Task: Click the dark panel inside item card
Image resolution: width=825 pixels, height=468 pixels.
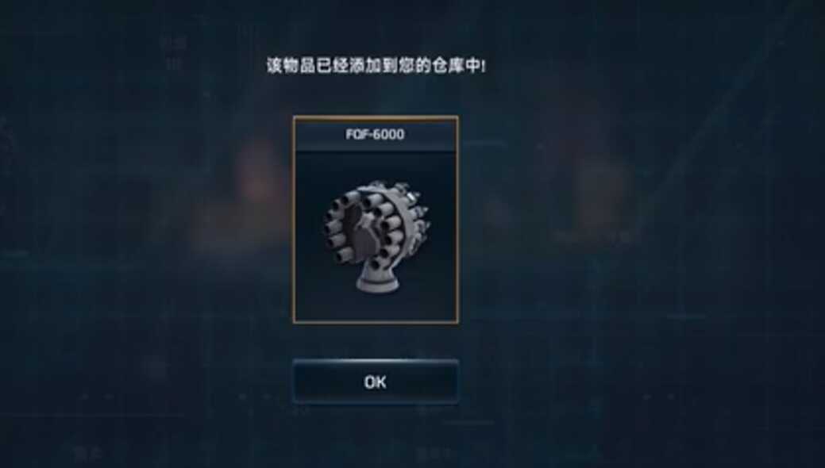Action: 376,236
